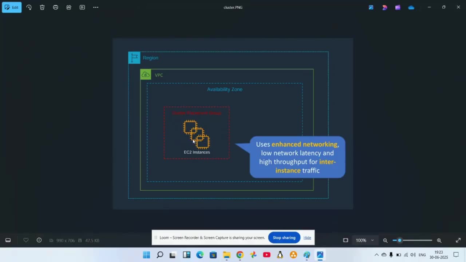Viewport: 466px width, 262px height.
Task: Open the Widgets icon on the taskbar
Action: pos(186,255)
